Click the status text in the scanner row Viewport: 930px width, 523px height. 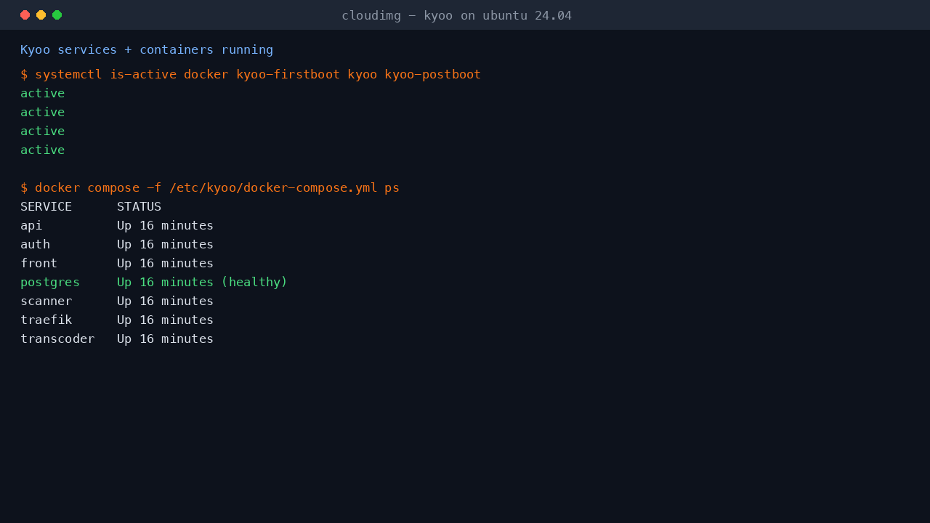tap(166, 301)
